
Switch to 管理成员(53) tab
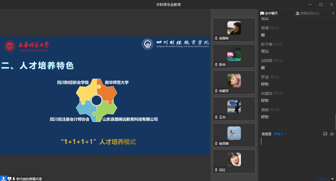click(307, 13)
